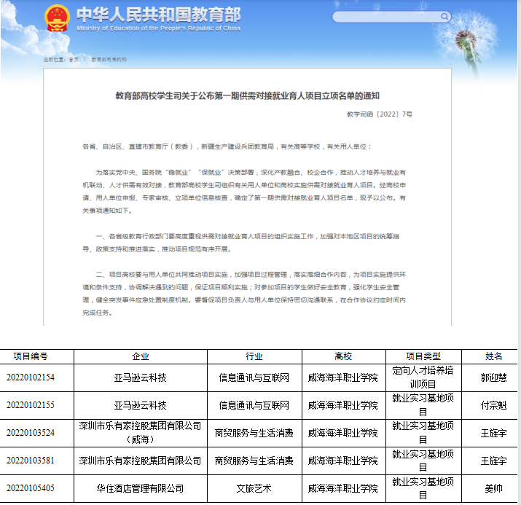This screenshot has width=521, height=505.
Task: Click the name 郭迎慧
Action: point(493,377)
